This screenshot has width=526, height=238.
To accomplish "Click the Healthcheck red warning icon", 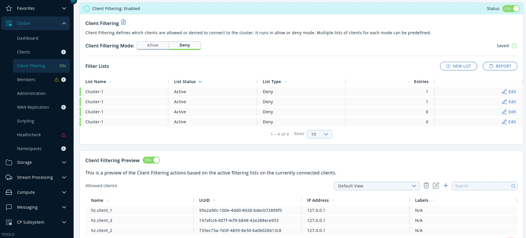I will (x=64, y=135).
